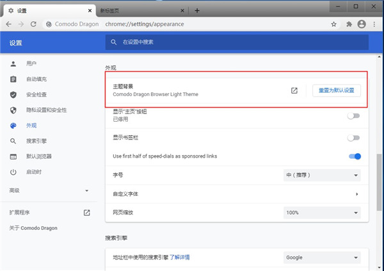This screenshot has height=271, width=384.
Task: Click the forward navigation arrow
Action: tap(21, 24)
